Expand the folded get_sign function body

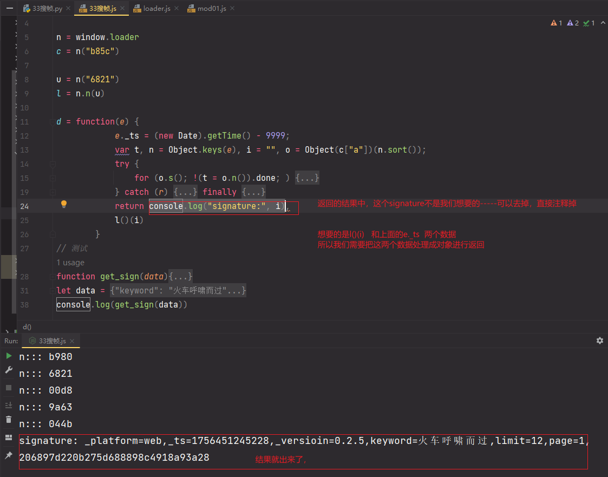[181, 277]
